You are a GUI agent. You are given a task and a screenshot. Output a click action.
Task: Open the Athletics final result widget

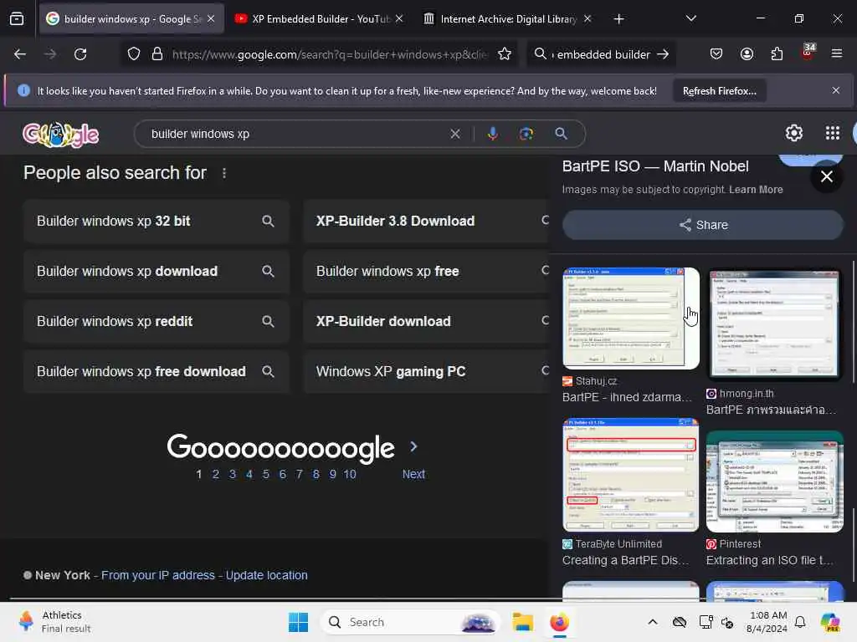tap(54, 622)
